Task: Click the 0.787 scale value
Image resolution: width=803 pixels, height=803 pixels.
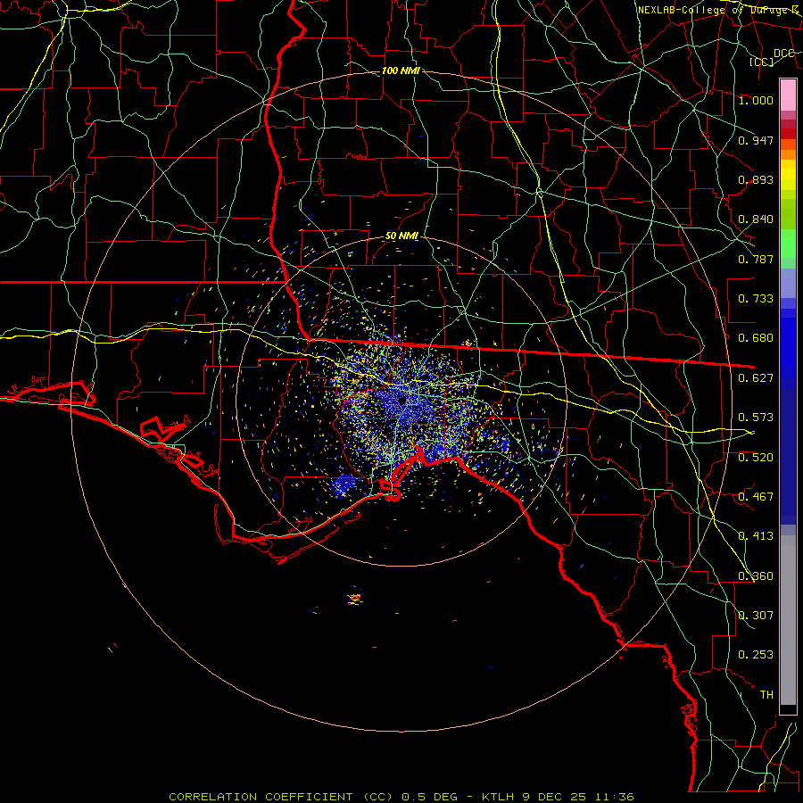Action: click(x=756, y=259)
